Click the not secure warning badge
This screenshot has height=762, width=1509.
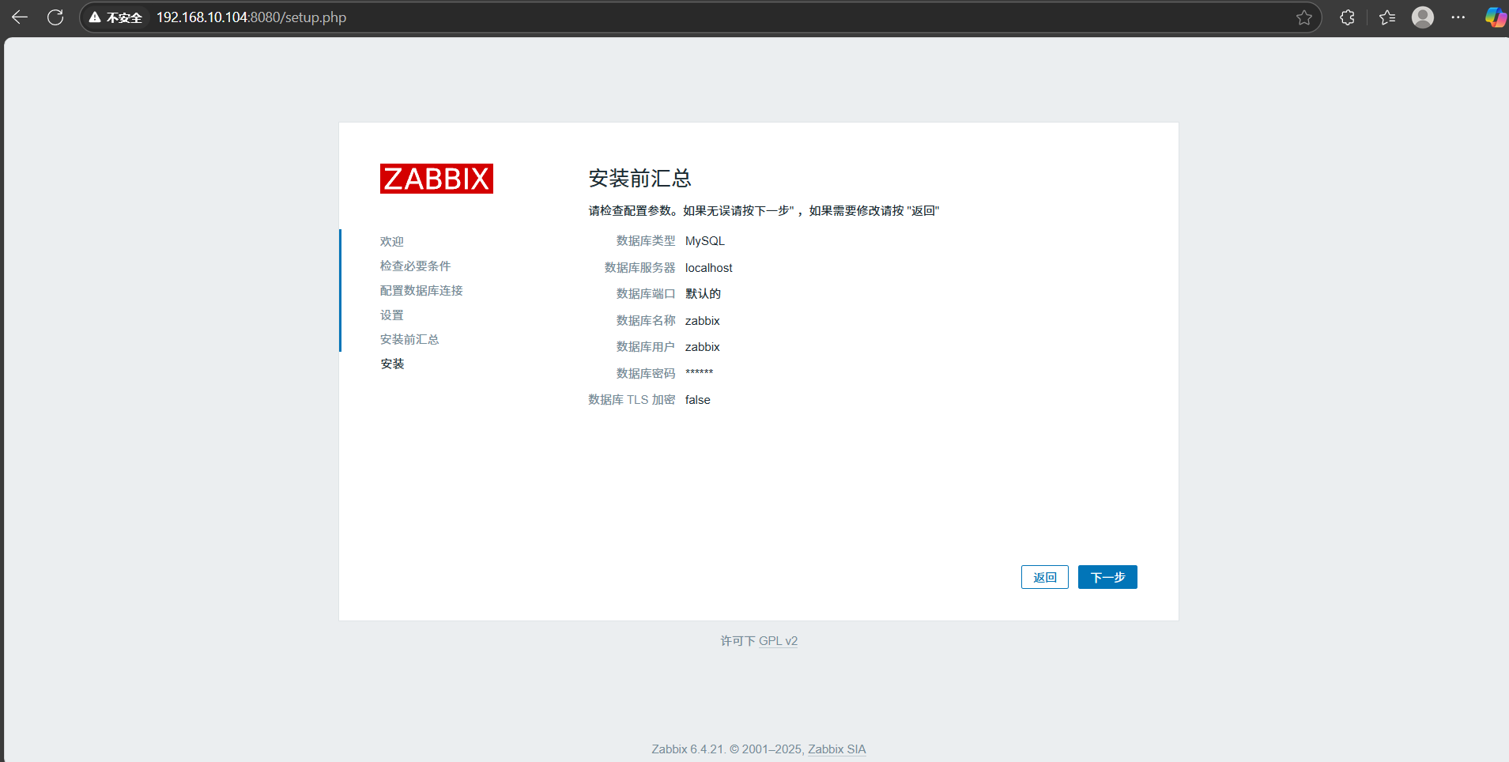coord(115,17)
